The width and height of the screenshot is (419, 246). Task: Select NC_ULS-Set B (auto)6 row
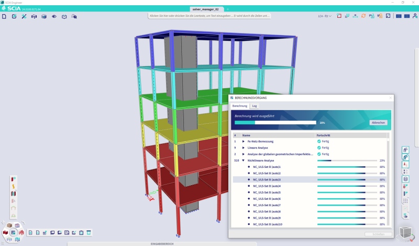click(x=310, y=199)
